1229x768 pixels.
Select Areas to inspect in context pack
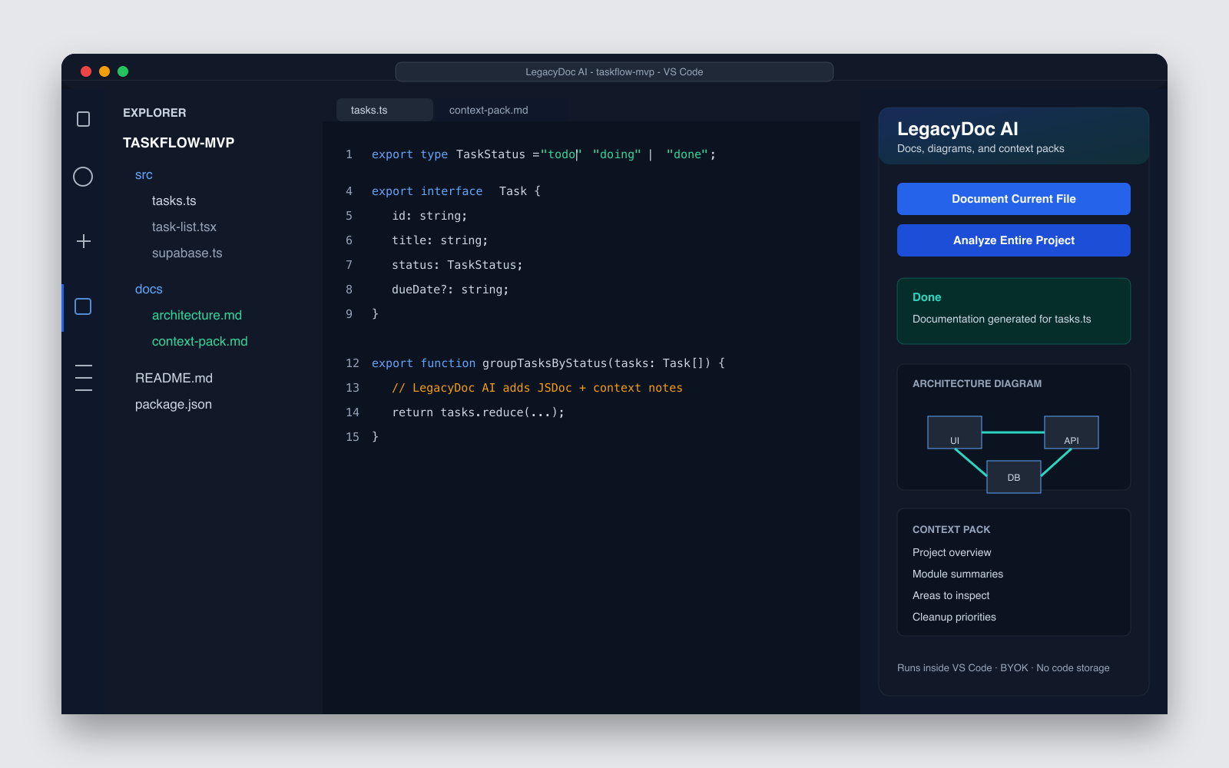coord(951,596)
